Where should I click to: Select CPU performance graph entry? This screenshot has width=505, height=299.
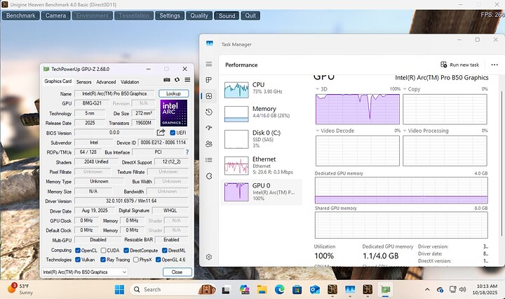262,90
